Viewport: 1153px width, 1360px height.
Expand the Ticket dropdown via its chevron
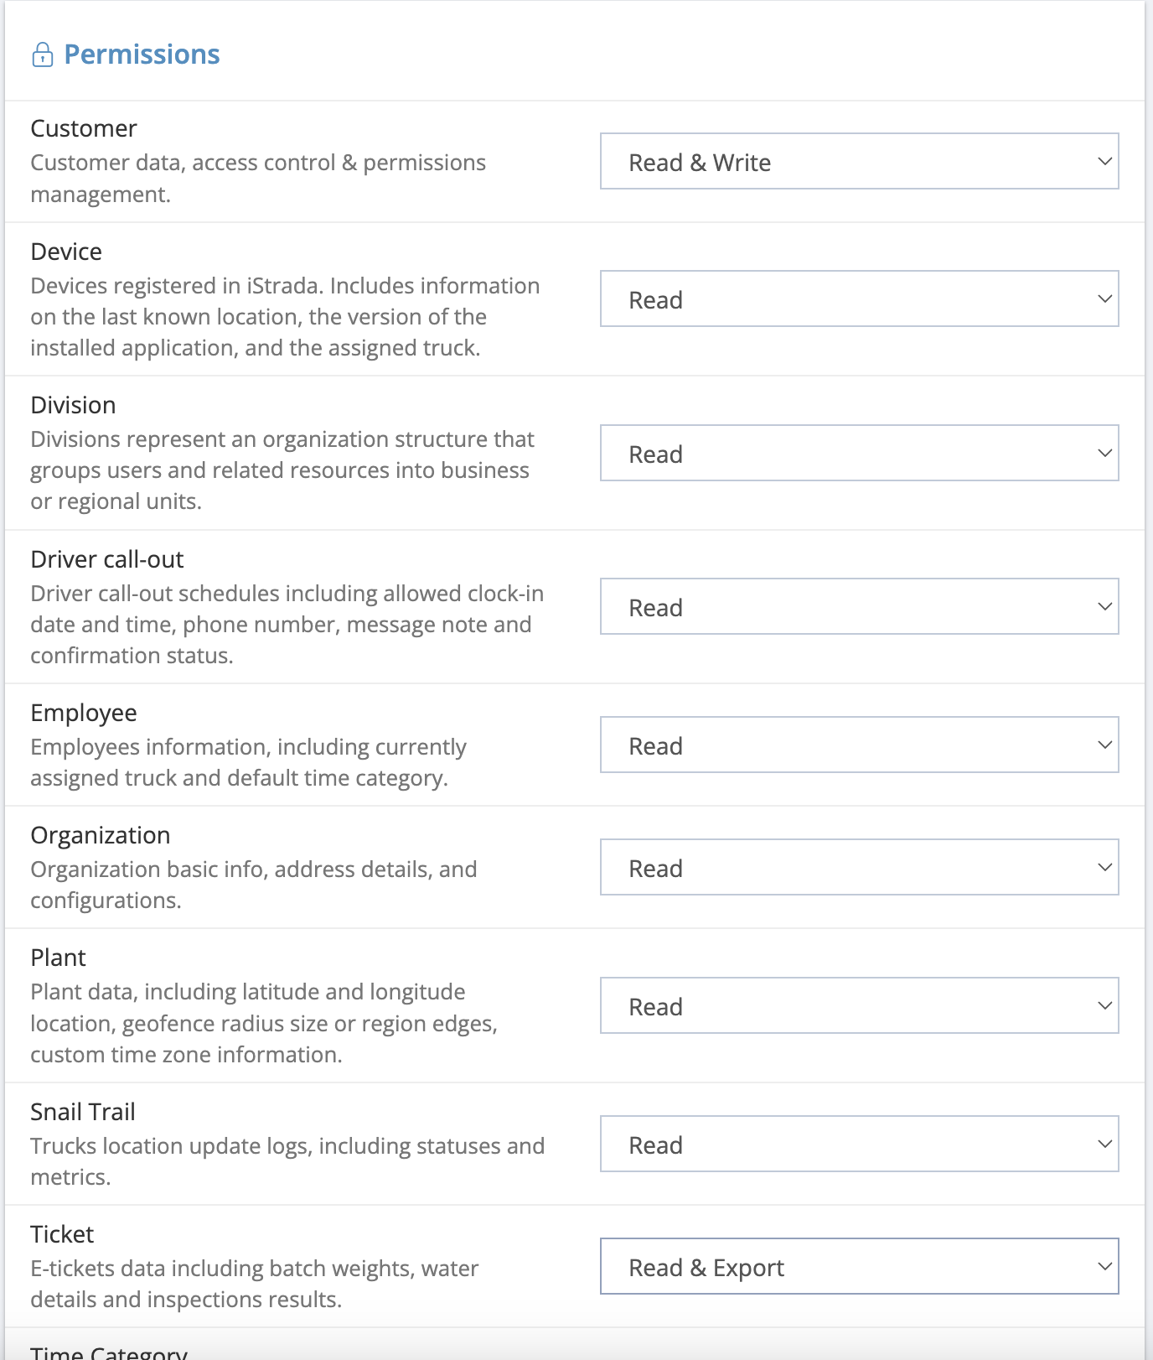(x=1104, y=1267)
